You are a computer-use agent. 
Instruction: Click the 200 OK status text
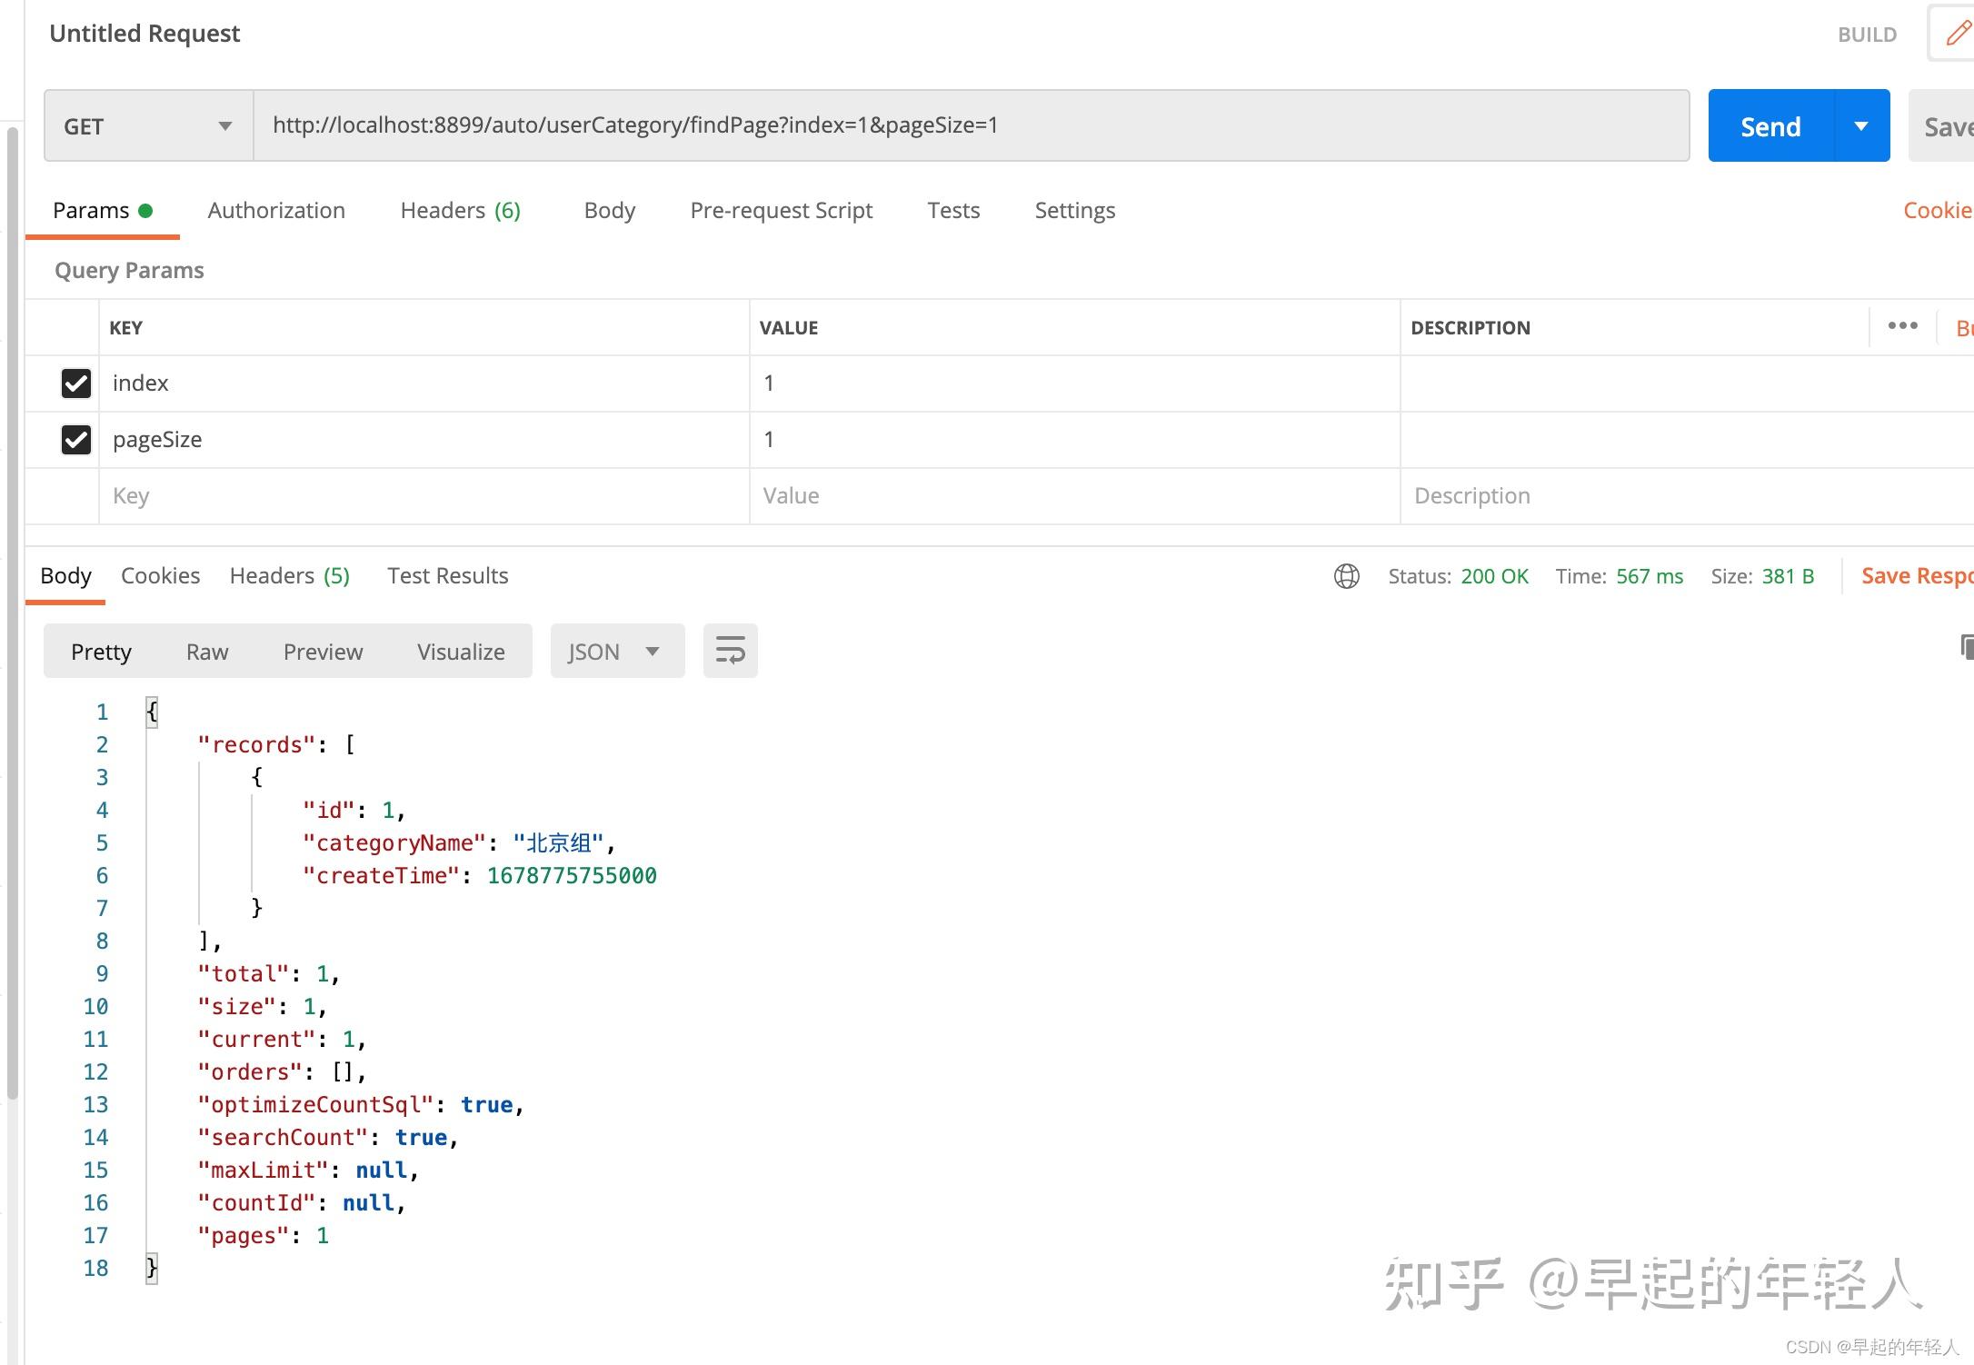(x=1494, y=576)
